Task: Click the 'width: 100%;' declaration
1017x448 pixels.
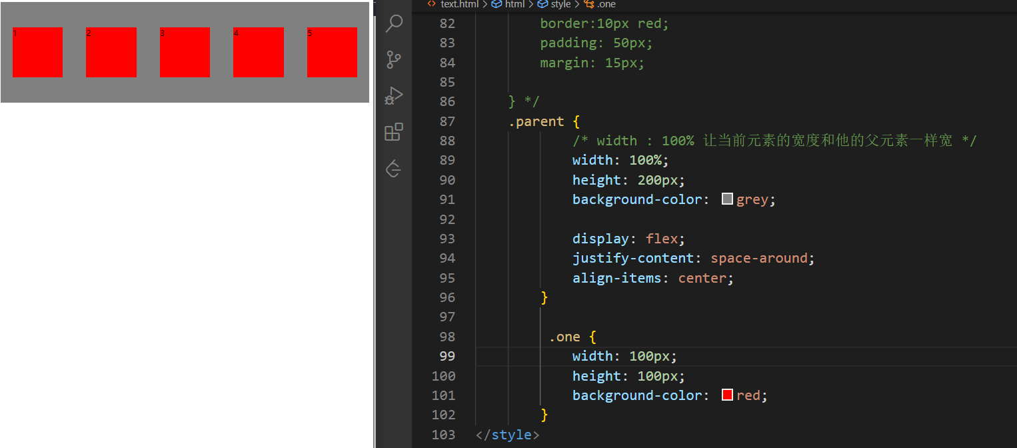Action: pyautogui.click(x=620, y=160)
